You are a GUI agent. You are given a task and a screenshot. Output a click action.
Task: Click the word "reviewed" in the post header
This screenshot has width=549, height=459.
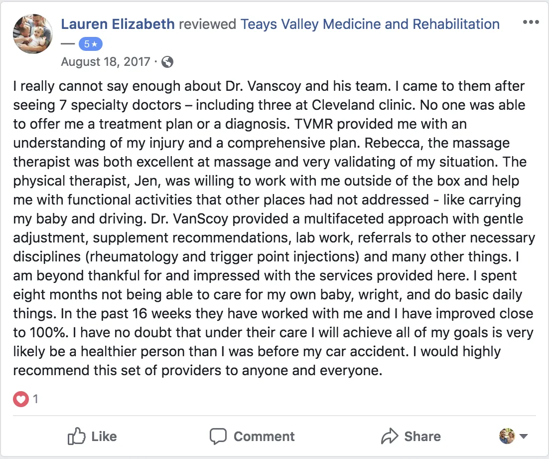point(208,24)
